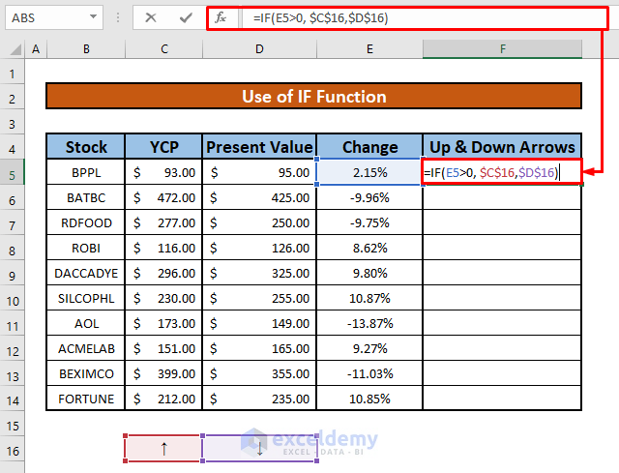
Task: Select row 11 header
Action: pyautogui.click(x=14, y=324)
